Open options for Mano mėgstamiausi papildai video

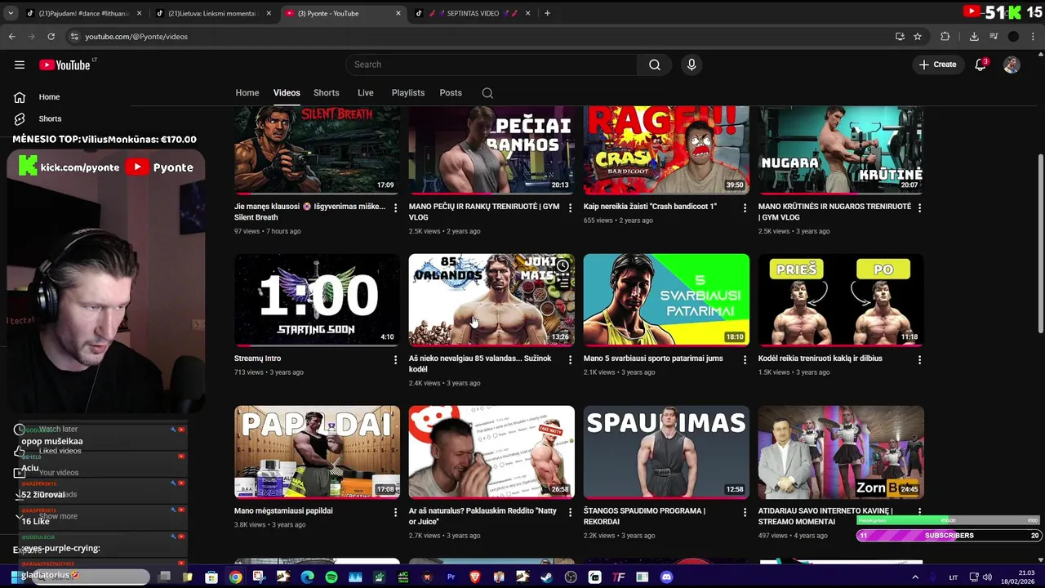(x=396, y=513)
